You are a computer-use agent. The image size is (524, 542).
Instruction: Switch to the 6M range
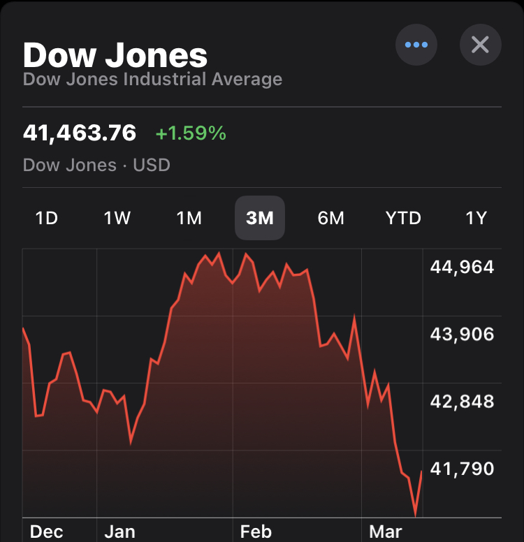coord(331,218)
